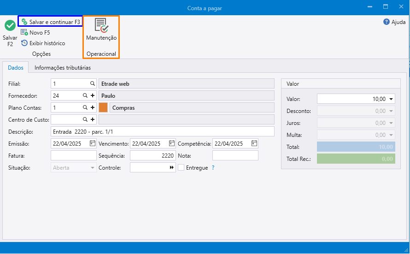Click the Fatura input field
Screen dimensions: 410x254
click(74, 155)
